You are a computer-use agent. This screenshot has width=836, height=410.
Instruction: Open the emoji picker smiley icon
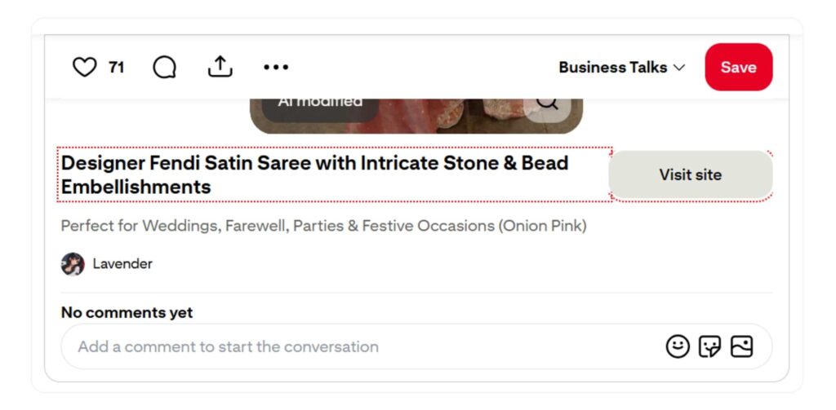click(678, 346)
